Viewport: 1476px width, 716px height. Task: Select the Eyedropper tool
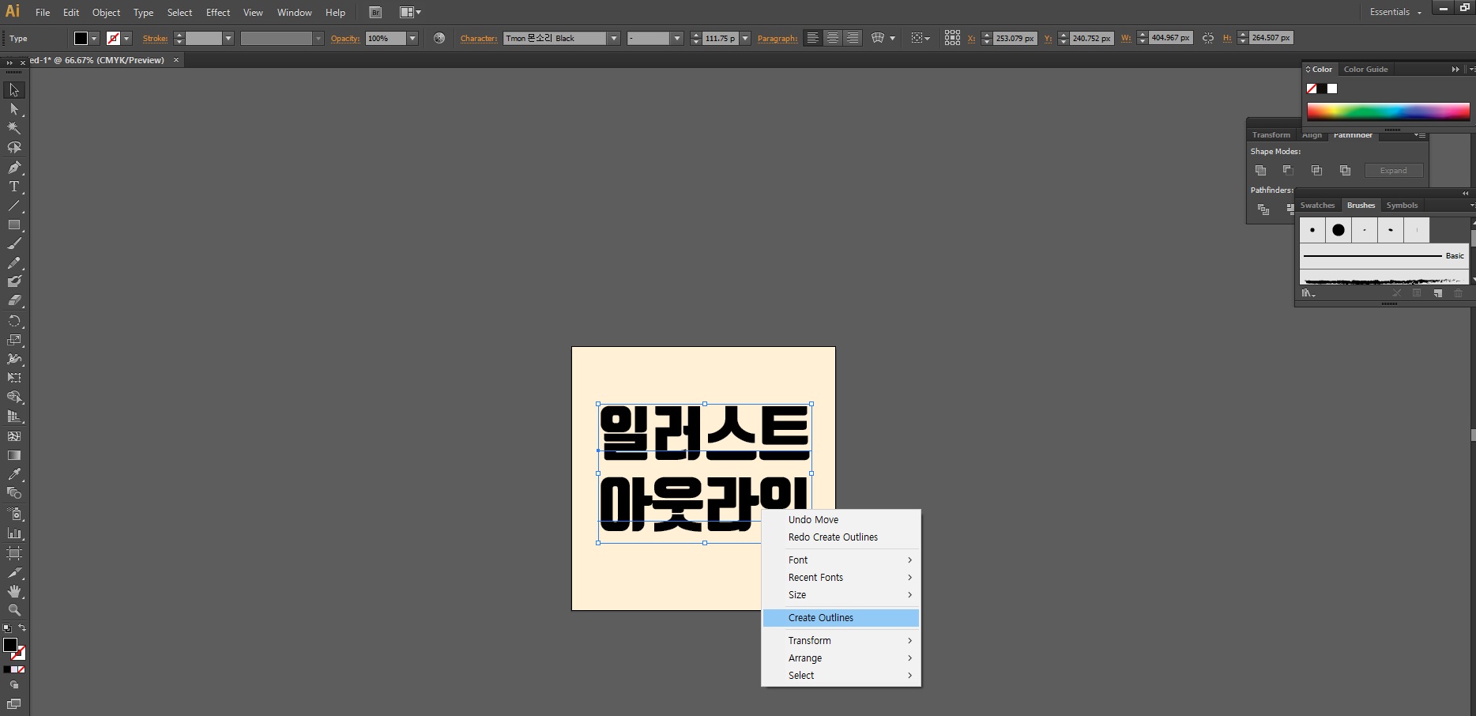click(14, 474)
